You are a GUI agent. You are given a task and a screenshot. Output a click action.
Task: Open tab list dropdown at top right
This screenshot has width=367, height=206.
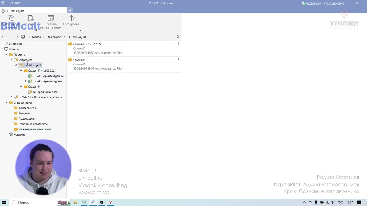364,11
